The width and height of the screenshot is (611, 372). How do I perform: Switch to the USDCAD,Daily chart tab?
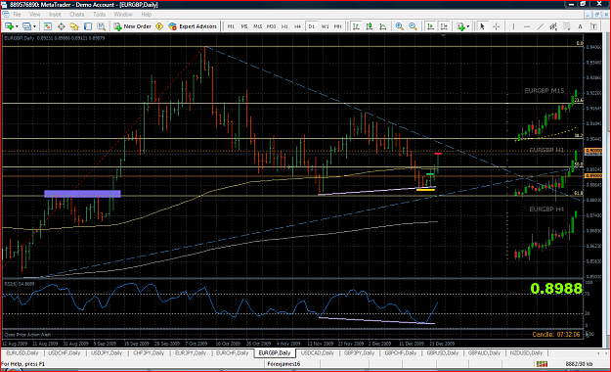317,353
